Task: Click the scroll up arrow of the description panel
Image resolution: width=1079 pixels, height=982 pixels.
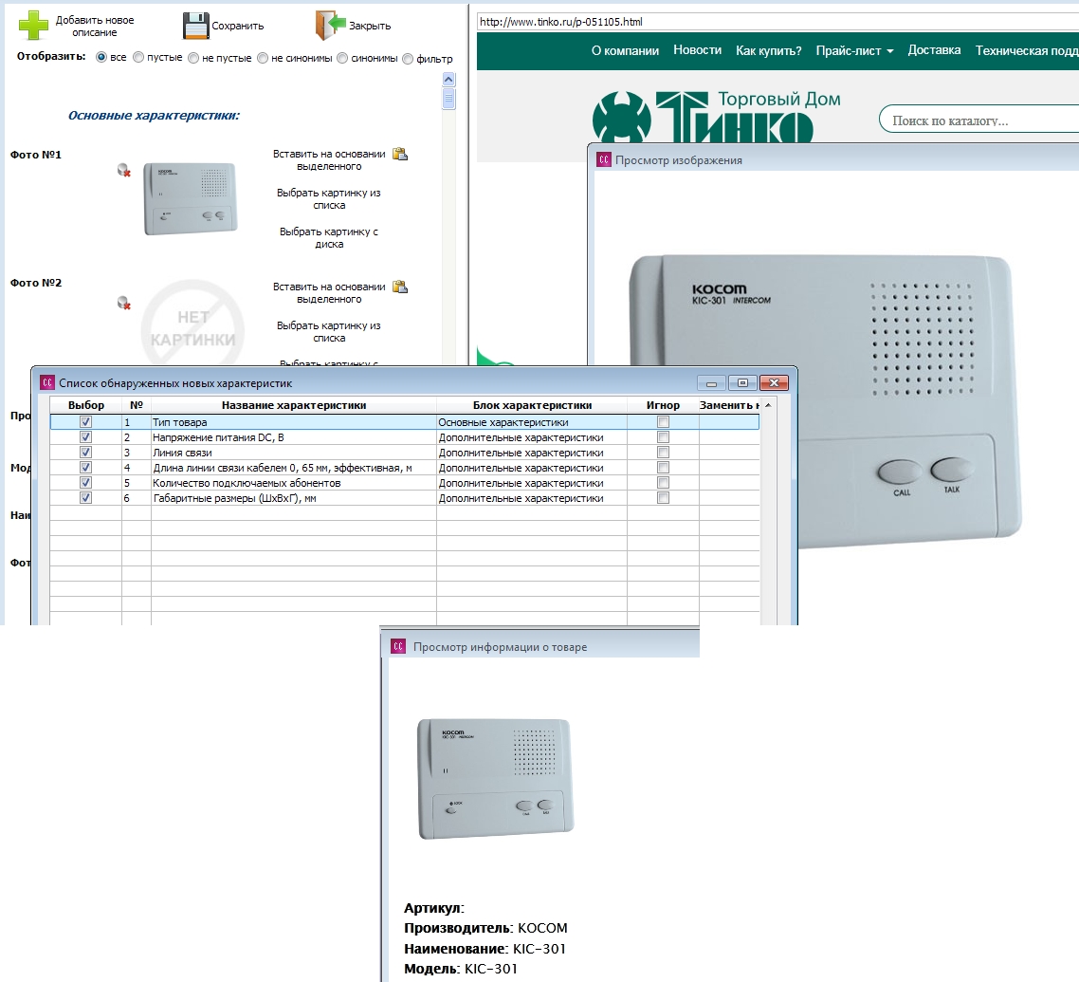Action: [x=448, y=80]
